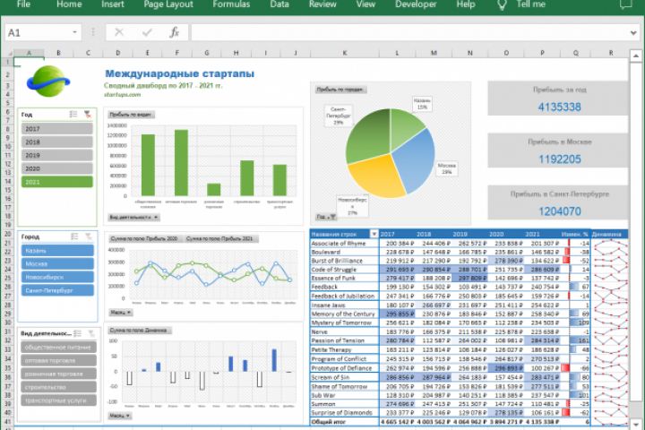The width and height of the screenshot is (645, 430).
Task: Select 2019 in the year slicer
Action: click(x=56, y=155)
